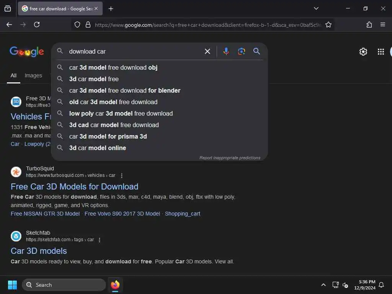The image size is (392, 294).
Task: Submit search with the magnifier button
Action: point(256,51)
